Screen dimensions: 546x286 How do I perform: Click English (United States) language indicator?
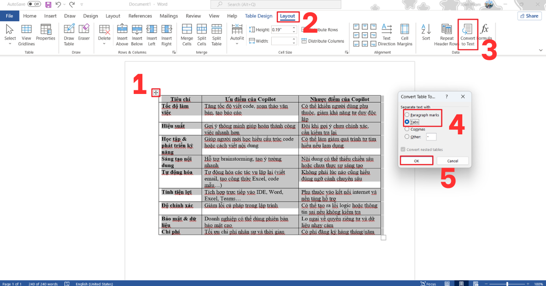pyautogui.click(x=94, y=284)
